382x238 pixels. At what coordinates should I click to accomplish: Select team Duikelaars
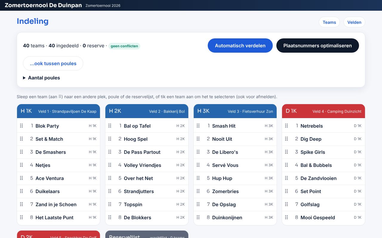58,191
